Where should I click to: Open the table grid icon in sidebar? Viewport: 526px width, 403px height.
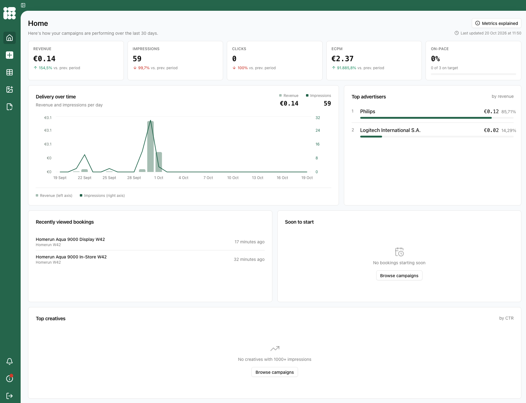pyautogui.click(x=10, y=72)
